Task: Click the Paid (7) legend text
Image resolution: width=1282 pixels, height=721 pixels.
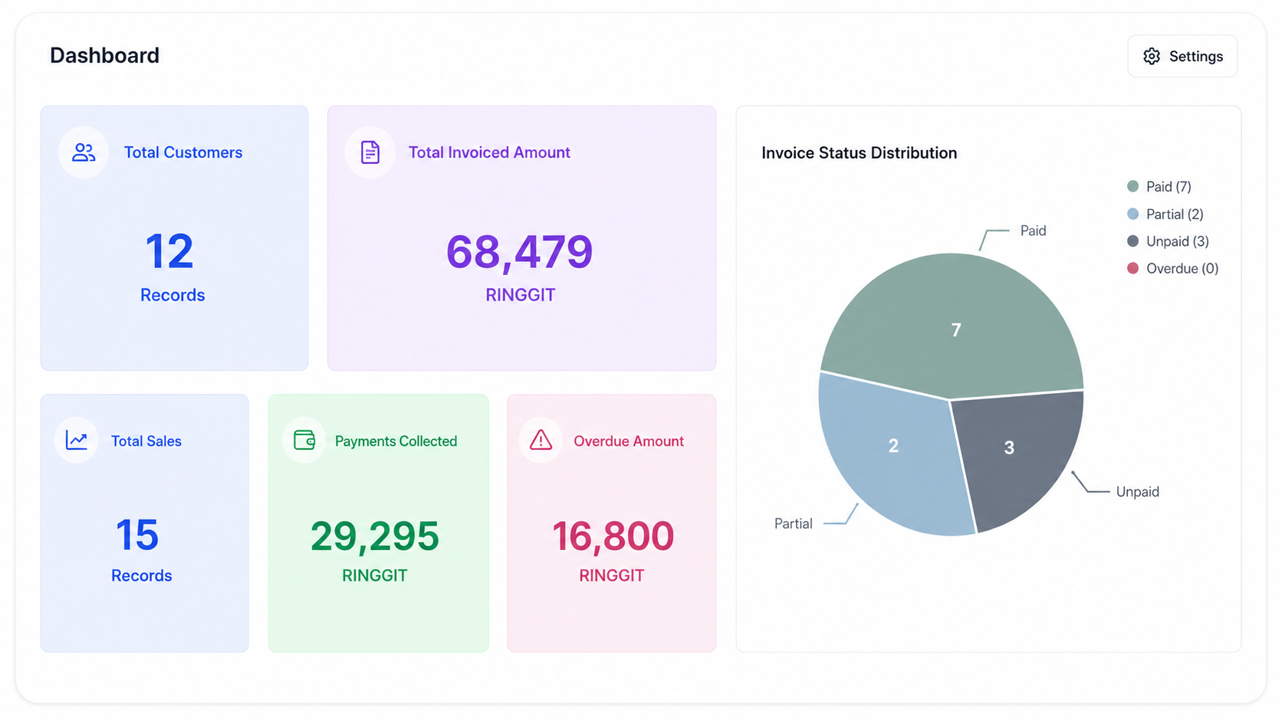Action: pyautogui.click(x=1169, y=186)
